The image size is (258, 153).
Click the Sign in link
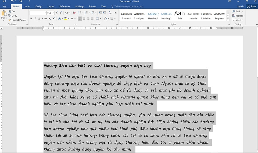click(x=241, y=6)
